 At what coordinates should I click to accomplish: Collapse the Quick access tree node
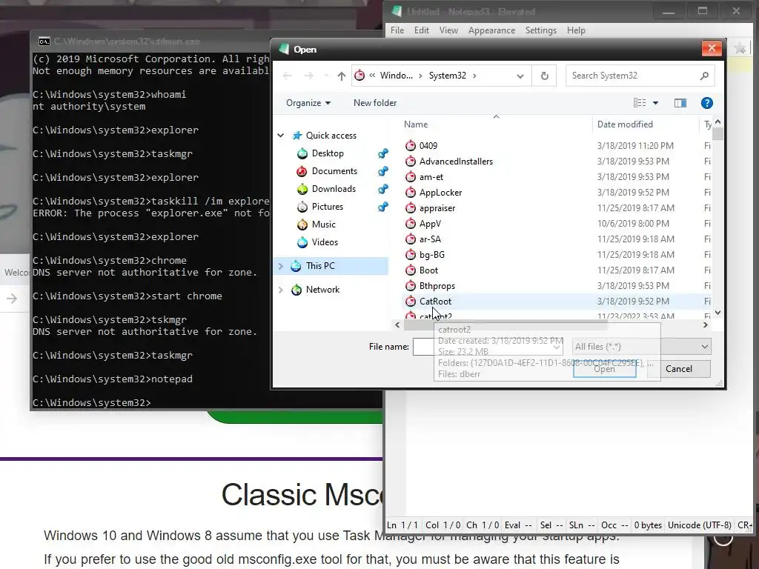click(281, 136)
